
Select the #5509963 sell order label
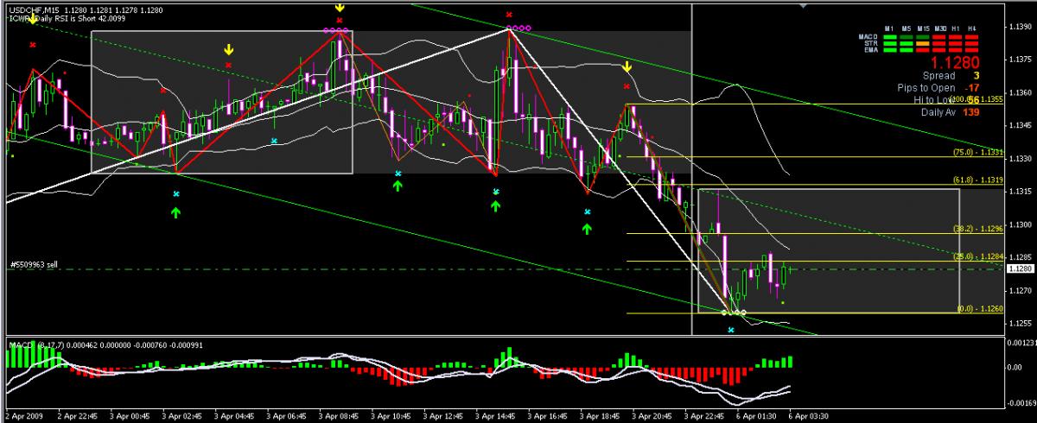tap(33, 264)
